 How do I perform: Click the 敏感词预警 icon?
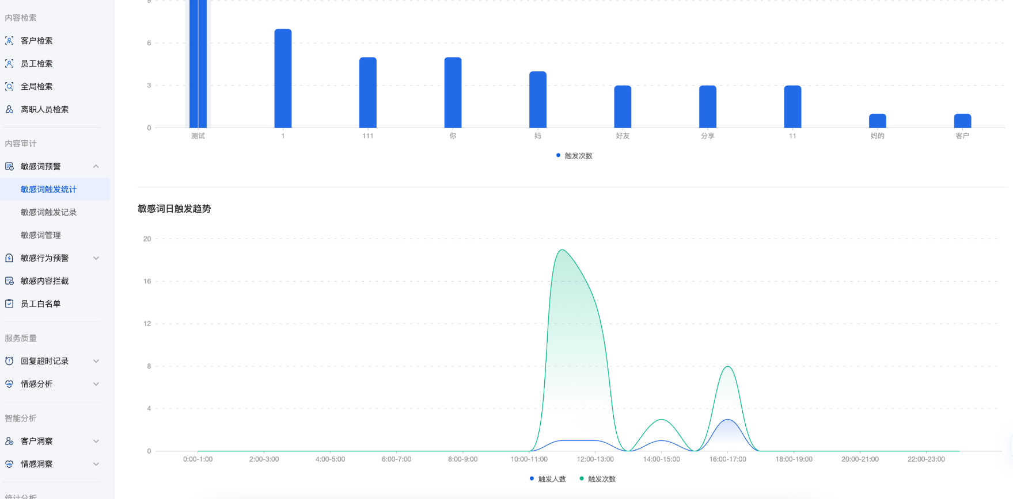[x=9, y=167]
